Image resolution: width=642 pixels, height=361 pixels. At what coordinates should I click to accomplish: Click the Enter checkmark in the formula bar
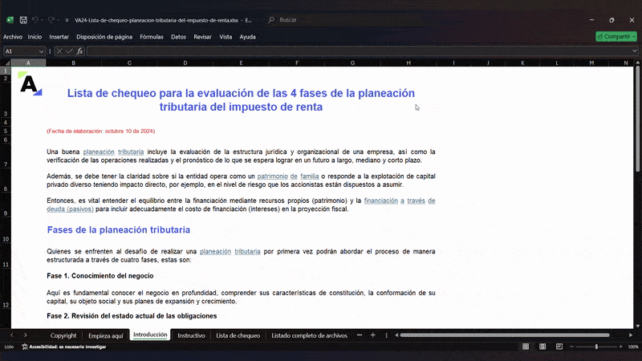[x=69, y=51]
